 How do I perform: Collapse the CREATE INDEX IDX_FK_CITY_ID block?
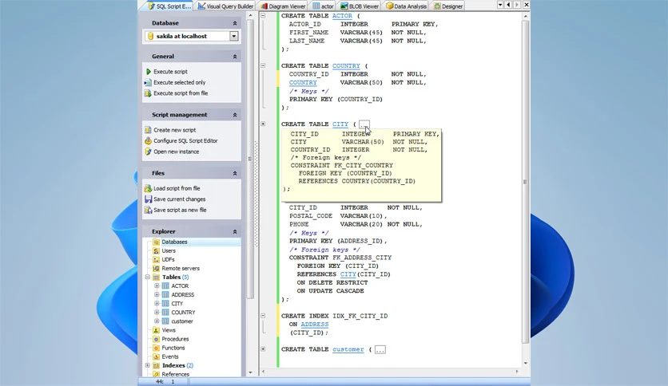263,316
